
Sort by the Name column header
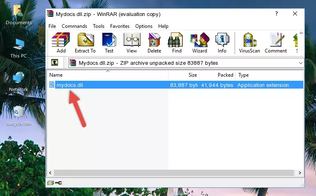108,75
